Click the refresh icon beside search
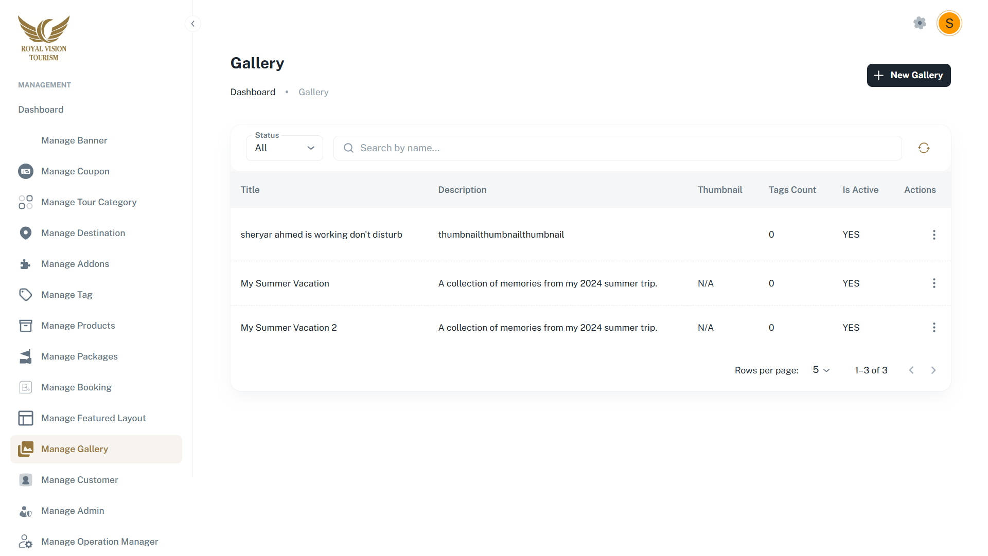This screenshot has width=988, height=556. 924,148
